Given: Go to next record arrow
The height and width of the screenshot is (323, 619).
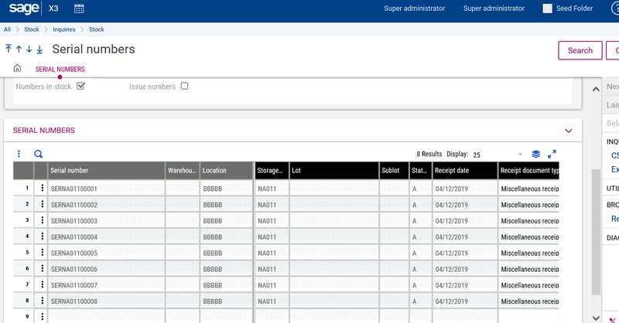Looking at the screenshot, I should click(29, 49).
